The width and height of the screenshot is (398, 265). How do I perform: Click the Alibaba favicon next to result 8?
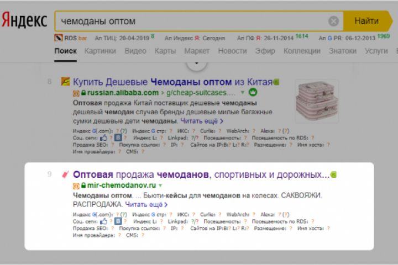[x=65, y=82]
